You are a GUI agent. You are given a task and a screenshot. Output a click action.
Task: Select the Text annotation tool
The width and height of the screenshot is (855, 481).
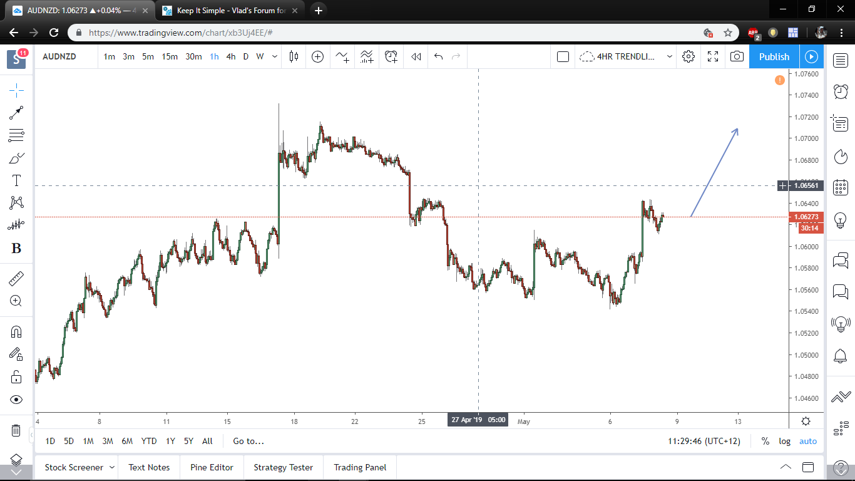(16, 181)
